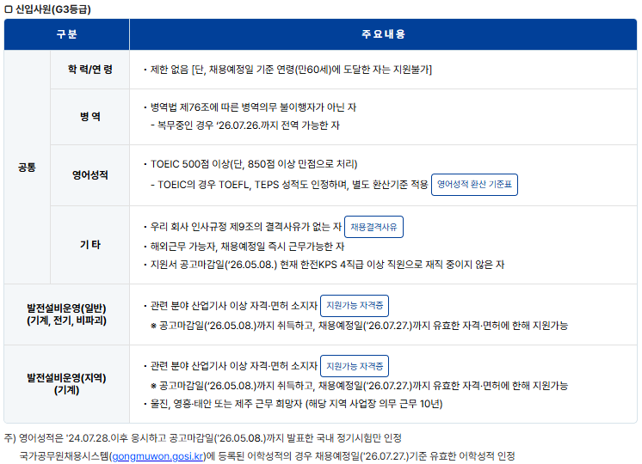Click the 구분 column header
642x464 pixels.
pos(66,34)
